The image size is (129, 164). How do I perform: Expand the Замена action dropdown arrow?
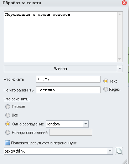point(120,69)
